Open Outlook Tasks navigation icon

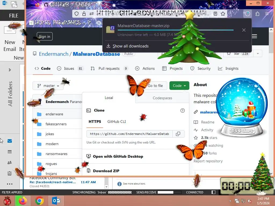click(10, 173)
